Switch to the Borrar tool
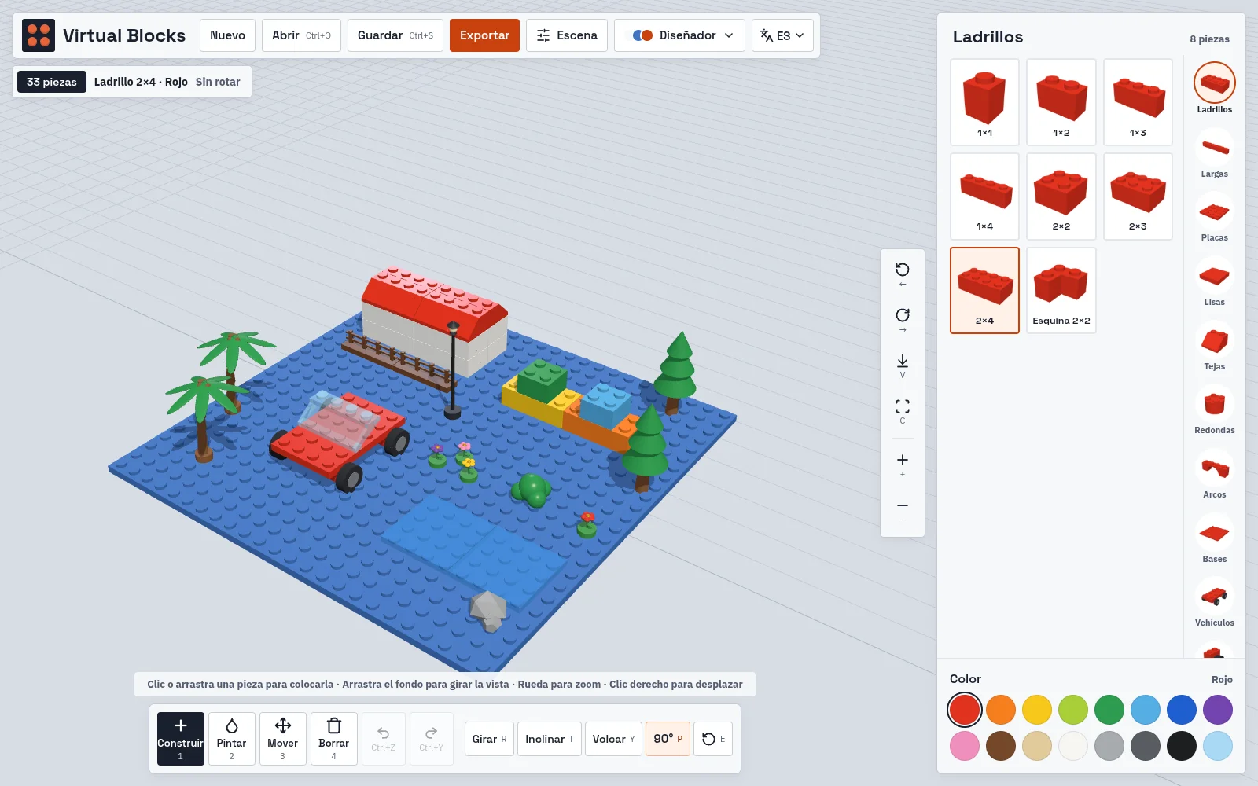The height and width of the screenshot is (786, 1258). pos(334,739)
